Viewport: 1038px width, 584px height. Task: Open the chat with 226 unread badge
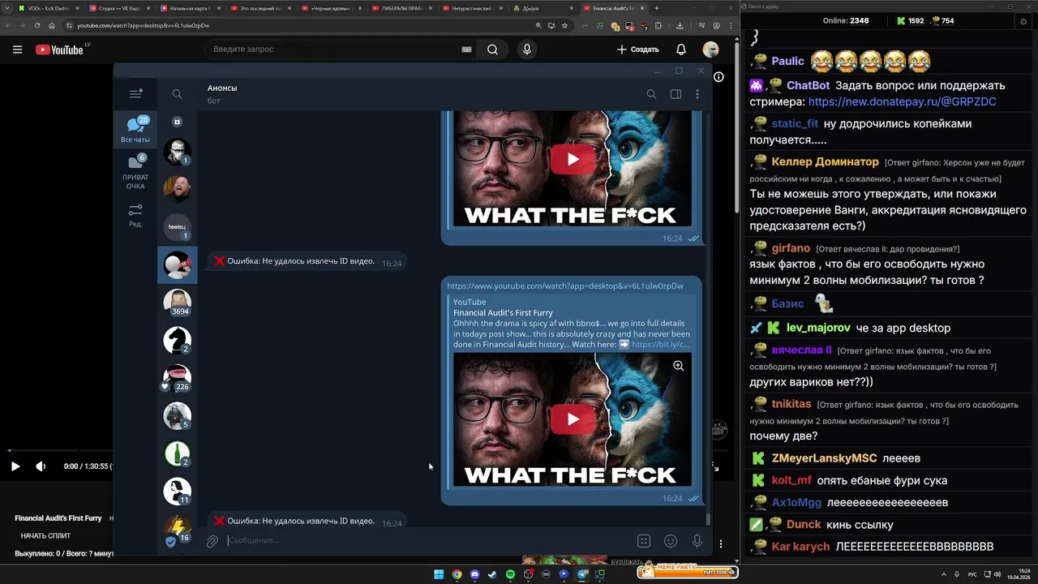(177, 378)
